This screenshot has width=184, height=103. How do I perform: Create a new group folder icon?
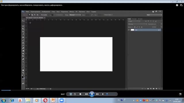(x=154, y=89)
